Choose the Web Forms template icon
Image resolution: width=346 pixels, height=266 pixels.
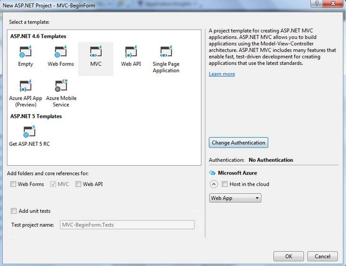(61, 51)
